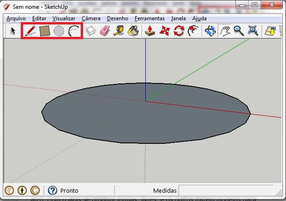Click the 'Pronto' status text
Screen dimensions: 286x201
pyautogui.click(x=69, y=191)
